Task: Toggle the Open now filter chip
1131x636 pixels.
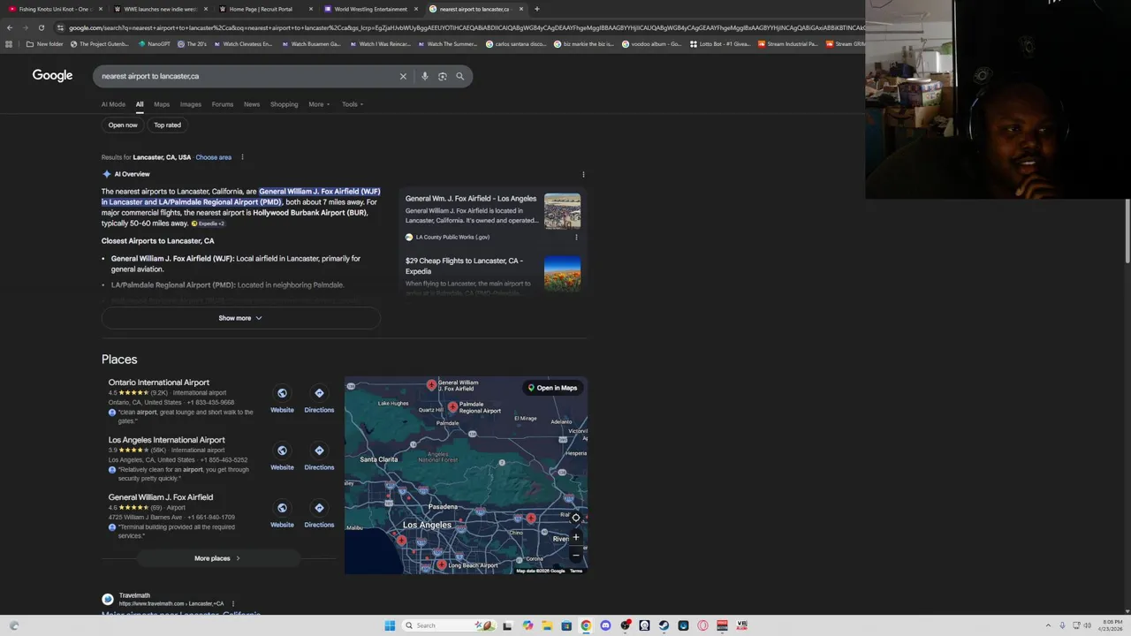Action: point(123,125)
